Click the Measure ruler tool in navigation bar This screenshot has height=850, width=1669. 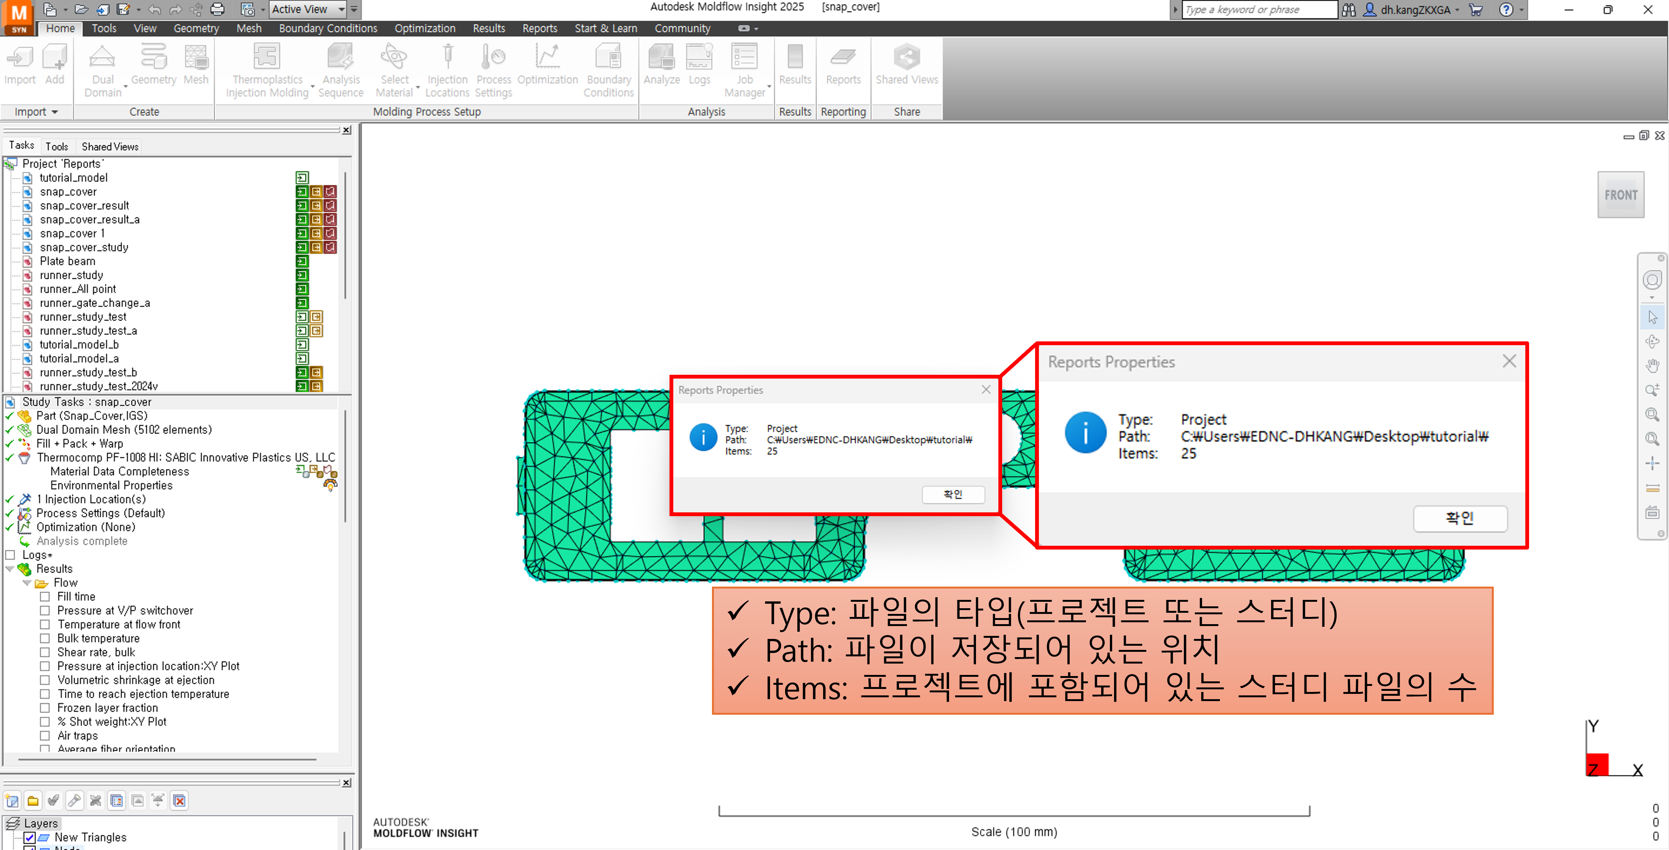tap(1652, 487)
